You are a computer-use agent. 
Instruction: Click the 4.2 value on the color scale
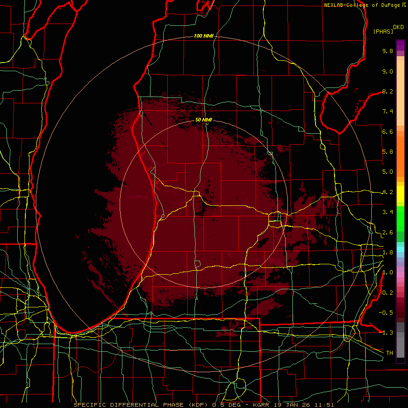pyautogui.click(x=388, y=192)
